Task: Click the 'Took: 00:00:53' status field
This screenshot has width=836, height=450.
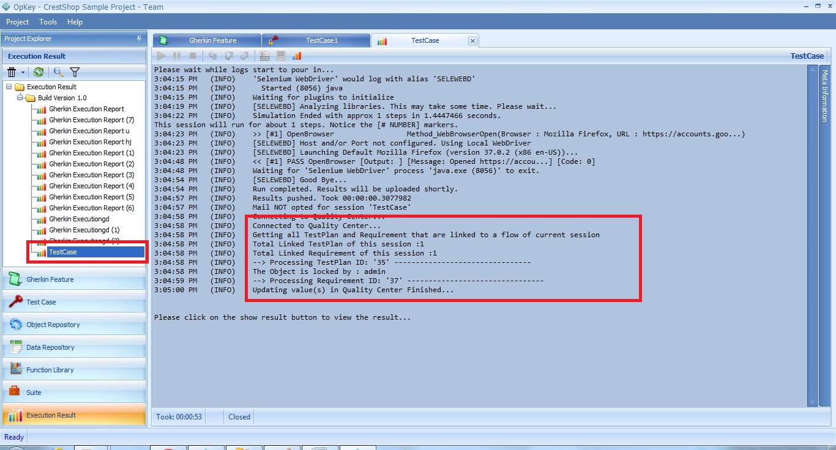Action: pos(179,417)
